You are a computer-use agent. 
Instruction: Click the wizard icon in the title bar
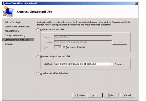click(x=4, y=3)
